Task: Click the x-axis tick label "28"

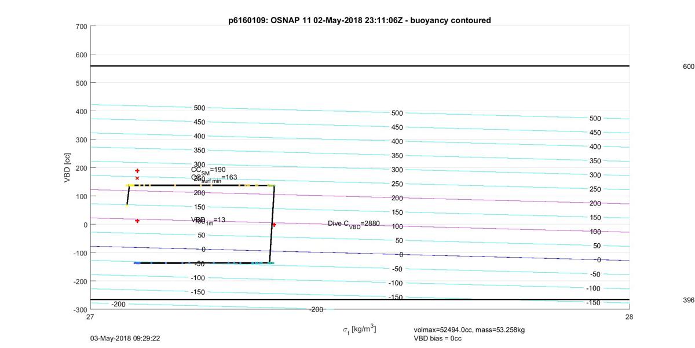Action: pyautogui.click(x=629, y=317)
